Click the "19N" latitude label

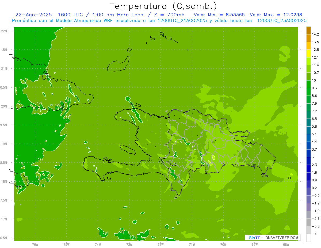(4, 144)
